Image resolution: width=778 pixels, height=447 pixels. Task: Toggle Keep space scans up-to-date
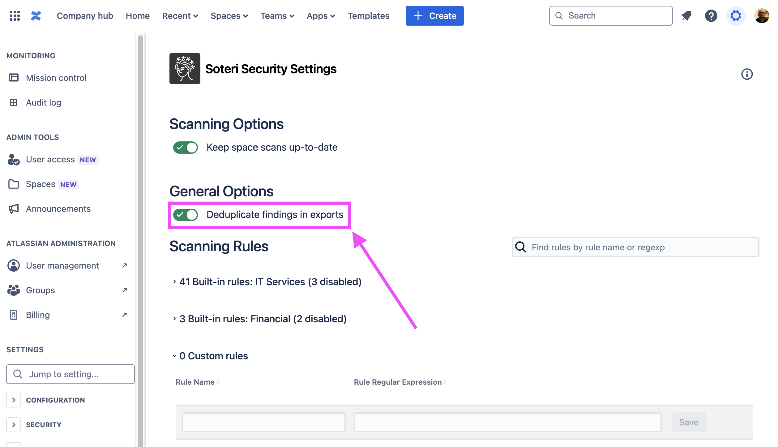pos(185,148)
